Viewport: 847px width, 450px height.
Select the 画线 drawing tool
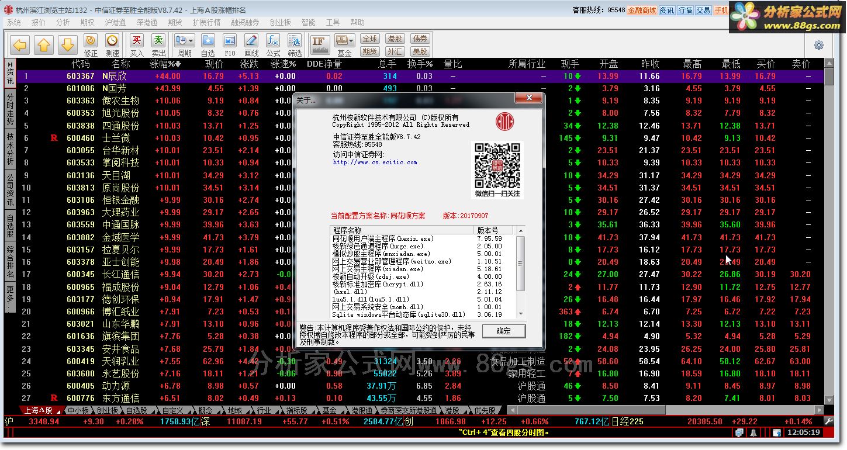[251, 45]
